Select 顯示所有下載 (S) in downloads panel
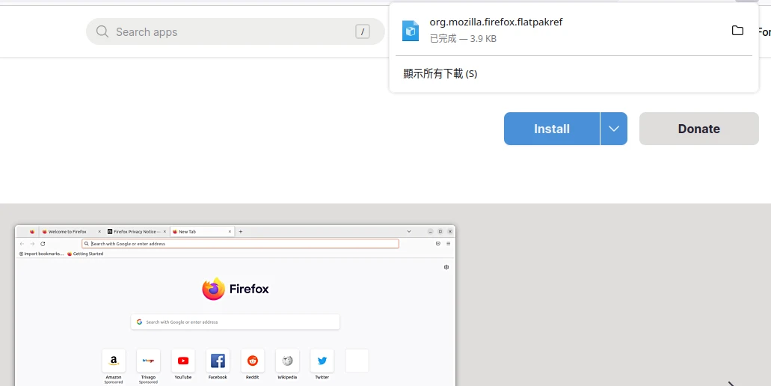This screenshot has height=386, width=771. [x=440, y=74]
